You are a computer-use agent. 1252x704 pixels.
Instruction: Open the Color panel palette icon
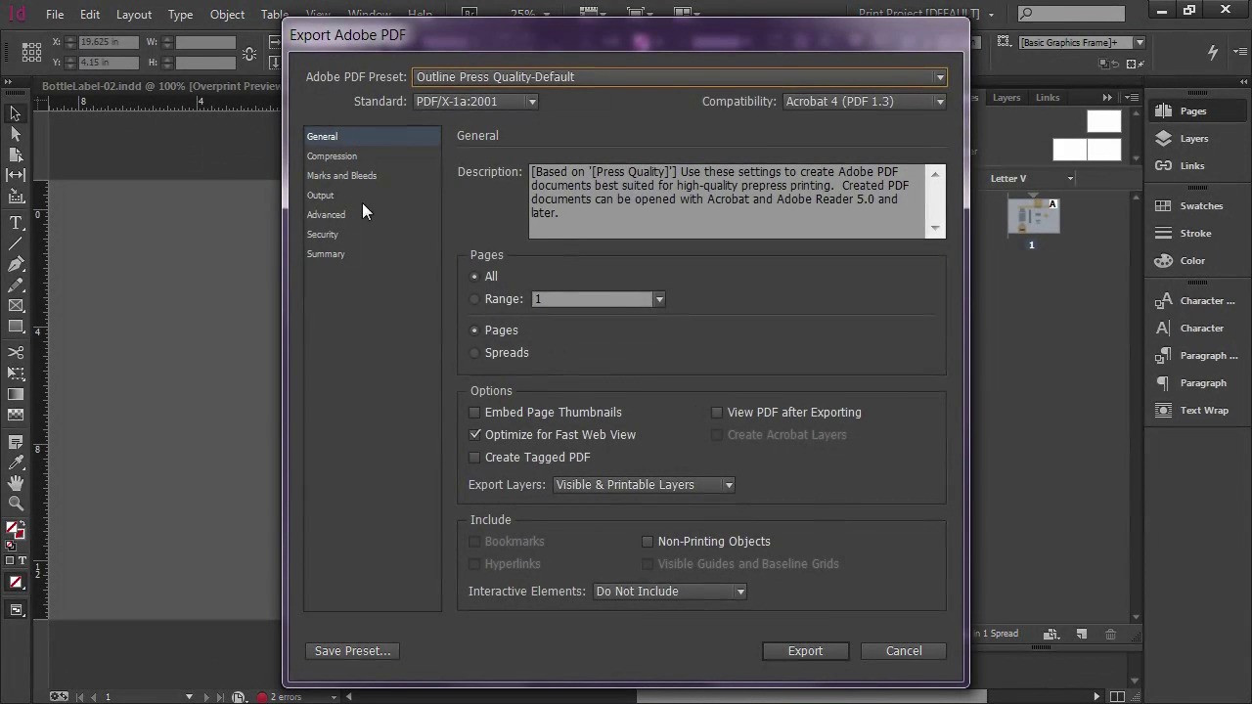tap(1163, 260)
